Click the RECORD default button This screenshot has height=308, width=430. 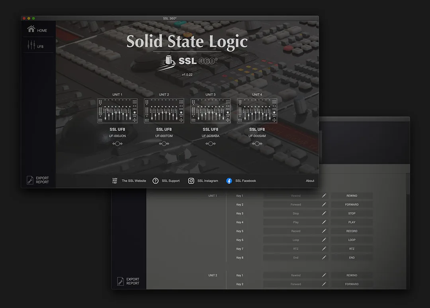(x=352, y=231)
